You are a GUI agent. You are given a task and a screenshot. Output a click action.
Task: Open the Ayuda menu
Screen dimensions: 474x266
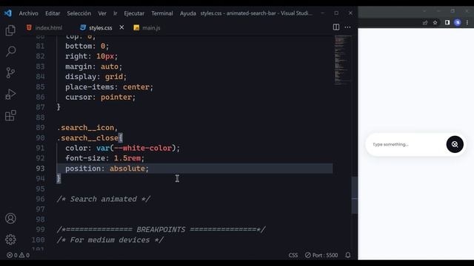187,13
